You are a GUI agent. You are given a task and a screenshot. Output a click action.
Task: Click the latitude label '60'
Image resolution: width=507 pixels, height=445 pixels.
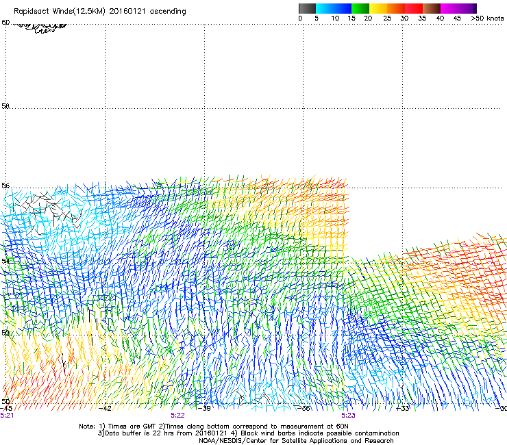[x=5, y=23]
